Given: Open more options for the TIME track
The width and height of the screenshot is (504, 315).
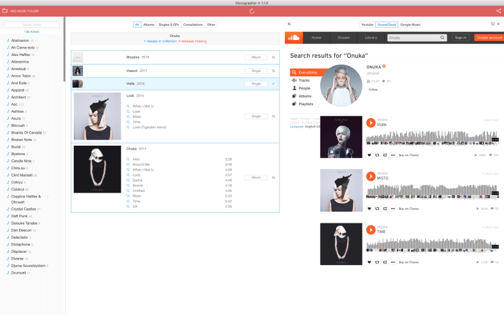Looking at the screenshot, I should pyautogui.click(x=393, y=262).
